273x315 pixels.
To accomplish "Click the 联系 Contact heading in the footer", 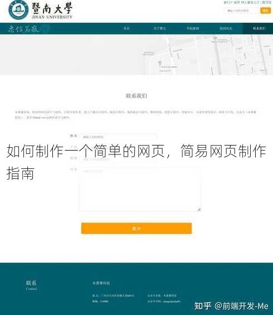I will 31,285.
